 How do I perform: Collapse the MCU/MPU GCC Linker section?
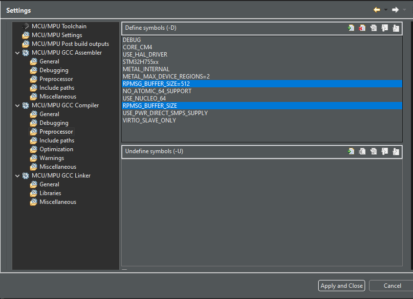17,175
